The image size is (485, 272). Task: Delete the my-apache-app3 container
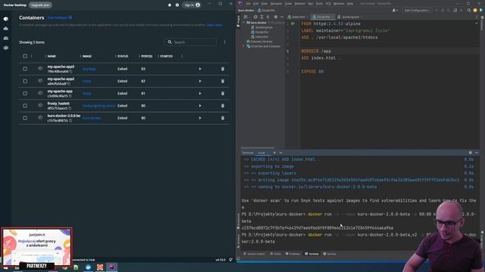(x=223, y=69)
